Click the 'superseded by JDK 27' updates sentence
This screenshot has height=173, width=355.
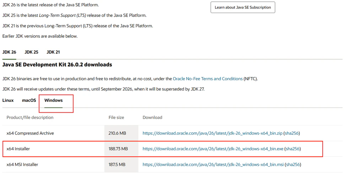pyautogui.click(x=103, y=89)
